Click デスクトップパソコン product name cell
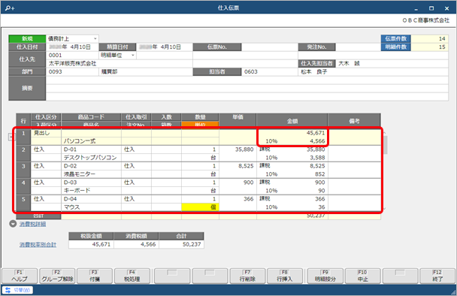 [x=91, y=158]
